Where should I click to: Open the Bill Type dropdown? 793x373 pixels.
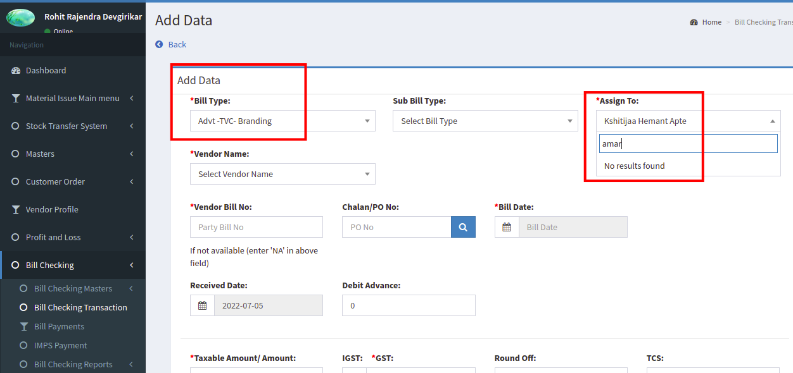point(282,121)
